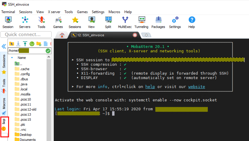Image resolution: width=249 pixels, height=141 pixels.
Task: Click the file browser scrollbar up arrow
Action: [49, 57]
